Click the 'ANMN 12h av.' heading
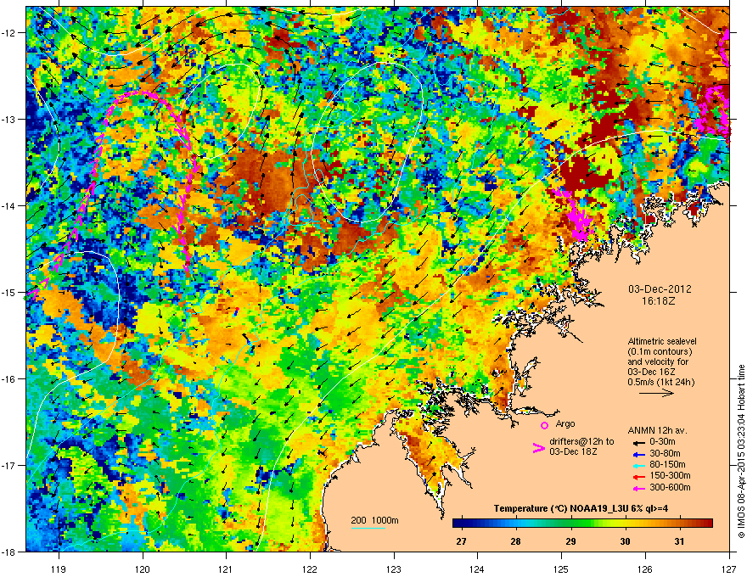Screen dimensions: 747x577 pyautogui.click(x=657, y=431)
